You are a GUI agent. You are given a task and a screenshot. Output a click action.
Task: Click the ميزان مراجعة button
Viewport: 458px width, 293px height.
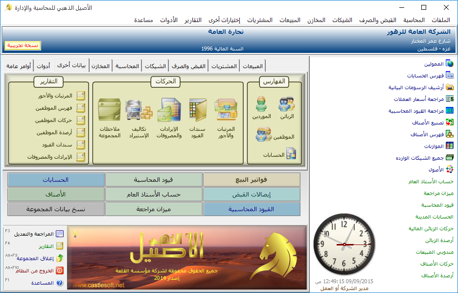coord(154,209)
